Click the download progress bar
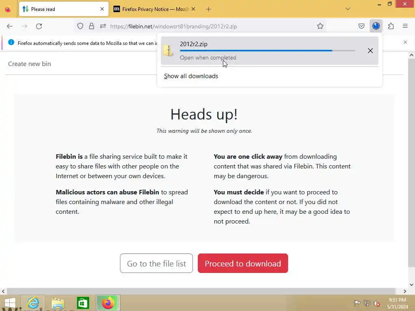The image size is (415, 311). (267, 51)
